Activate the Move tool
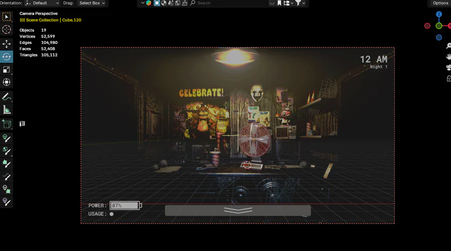The width and height of the screenshot is (451, 251). click(x=7, y=44)
